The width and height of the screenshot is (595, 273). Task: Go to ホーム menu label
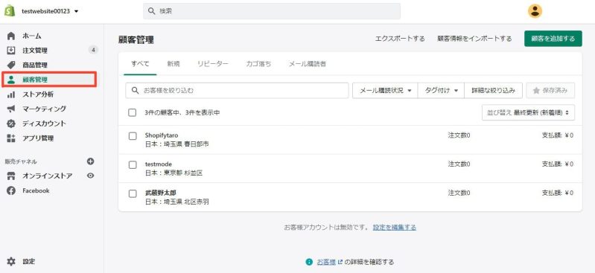32,36
